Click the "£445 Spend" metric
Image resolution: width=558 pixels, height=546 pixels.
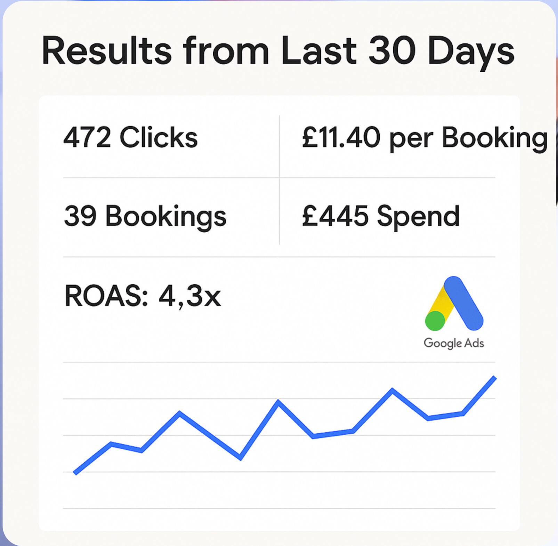[x=381, y=216]
